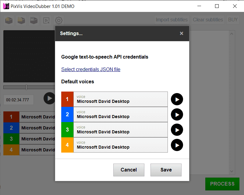Select main window voice 2 Microsoft David
Viewport: 244px width, 195px height.
coord(37,128)
